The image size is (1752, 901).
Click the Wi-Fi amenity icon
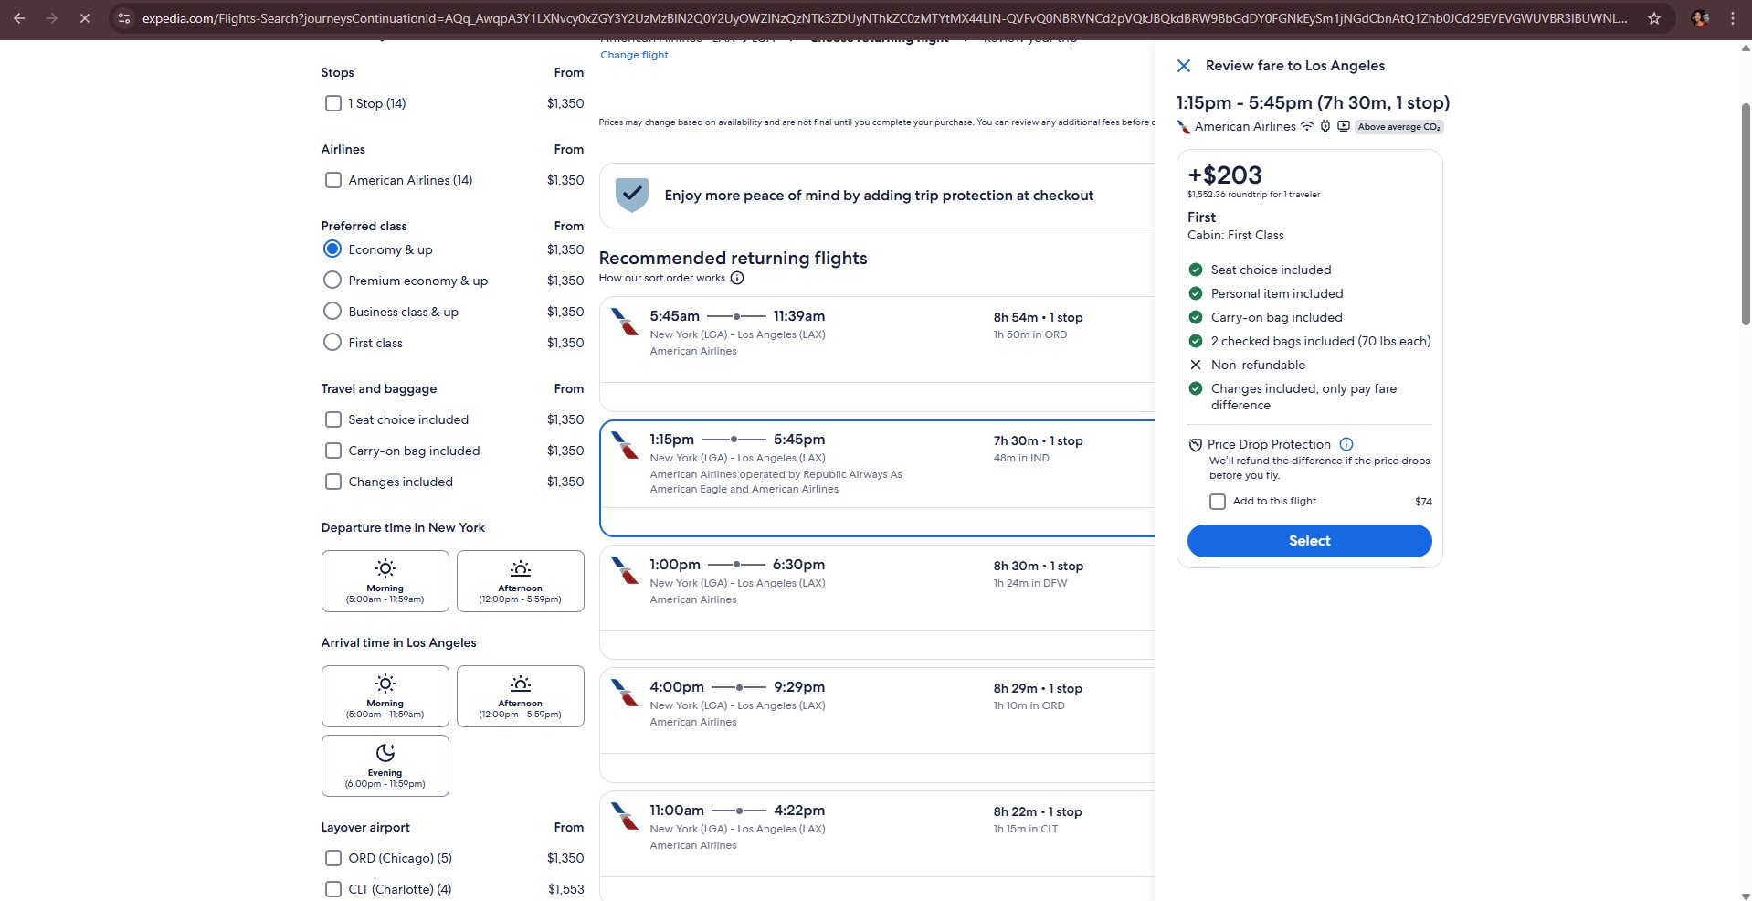click(1307, 126)
